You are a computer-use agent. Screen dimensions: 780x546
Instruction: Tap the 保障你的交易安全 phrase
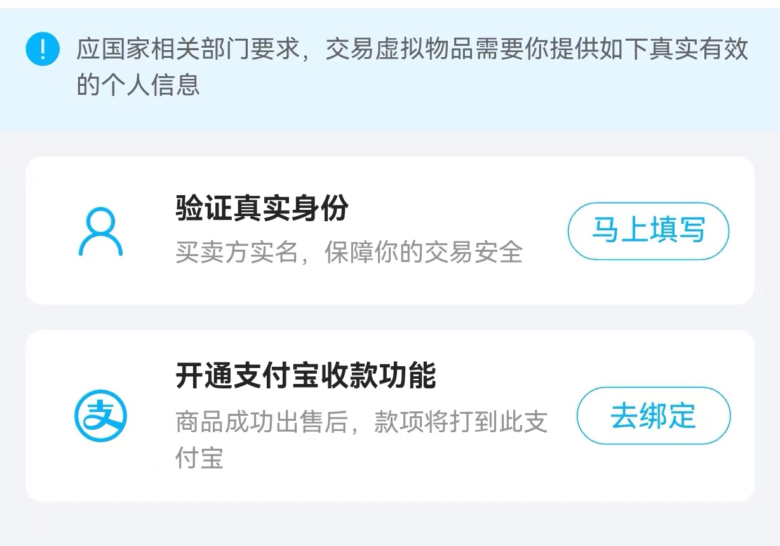coord(423,252)
